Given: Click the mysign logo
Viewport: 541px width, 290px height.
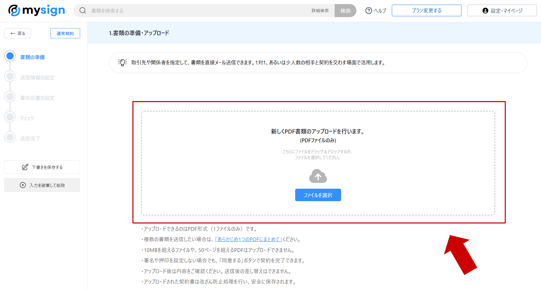Looking at the screenshot, I should point(36,10).
